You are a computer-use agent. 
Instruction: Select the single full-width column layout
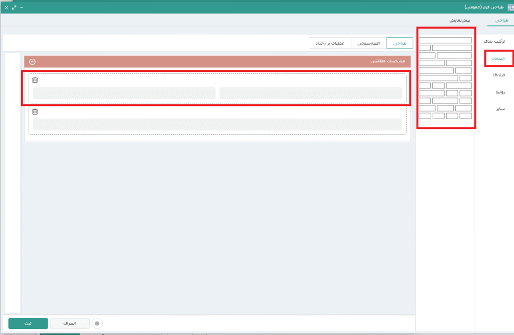click(445, 40)
